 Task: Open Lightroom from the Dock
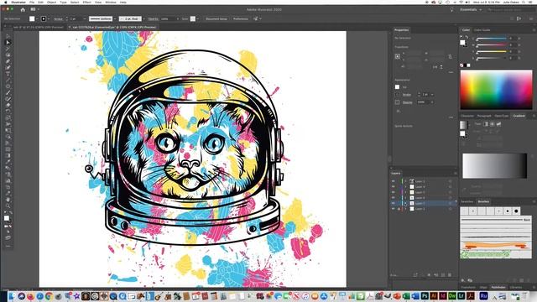click(x=461, y=296)
